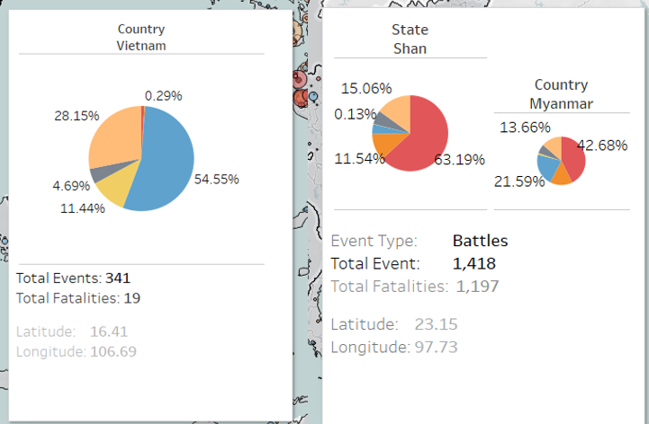Click the Longitude 106.69 value
Viewport: 649px width, 424px height.
coord(112,351)
